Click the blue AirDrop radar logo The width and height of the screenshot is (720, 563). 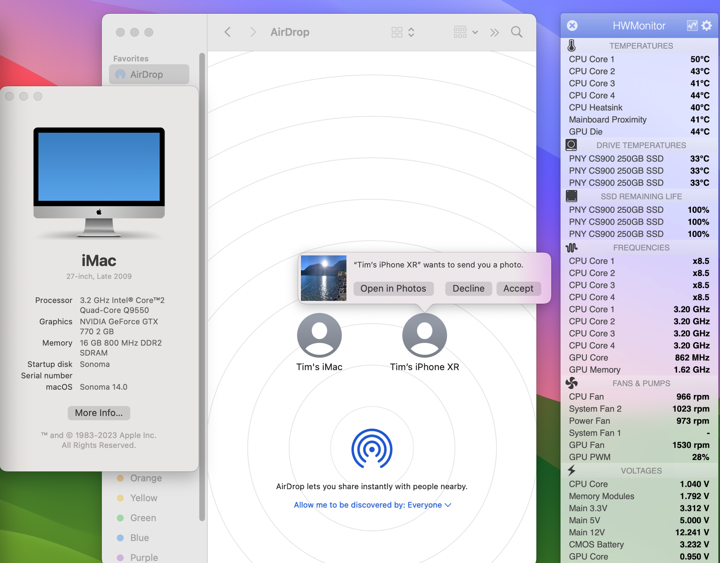click(372, 449)
